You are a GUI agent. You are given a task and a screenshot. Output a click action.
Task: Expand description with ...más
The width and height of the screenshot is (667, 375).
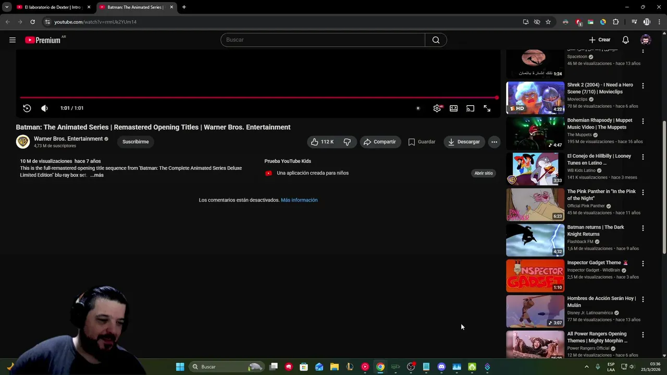(97, 175)
